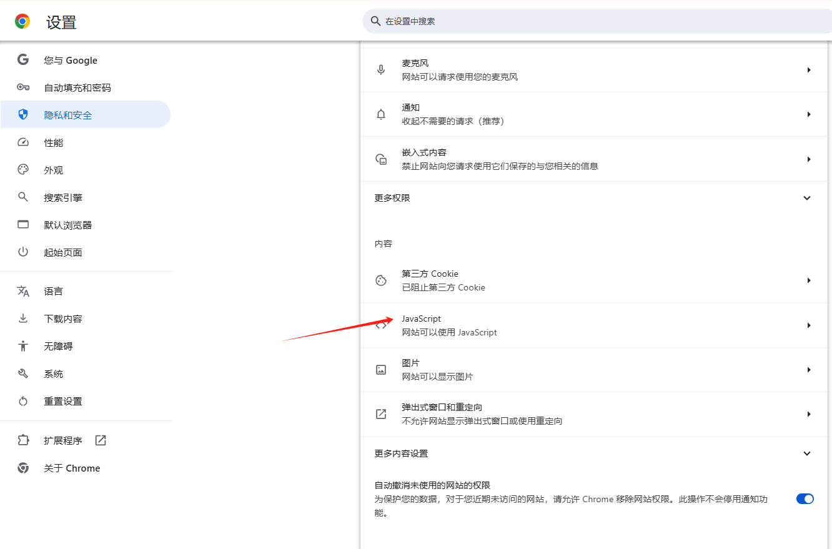Click the magnifier icon for 搜索引擎
Image resolution: width=832 pixels, height=549 pixels.
pyautogui.click(x=23, y=197)
